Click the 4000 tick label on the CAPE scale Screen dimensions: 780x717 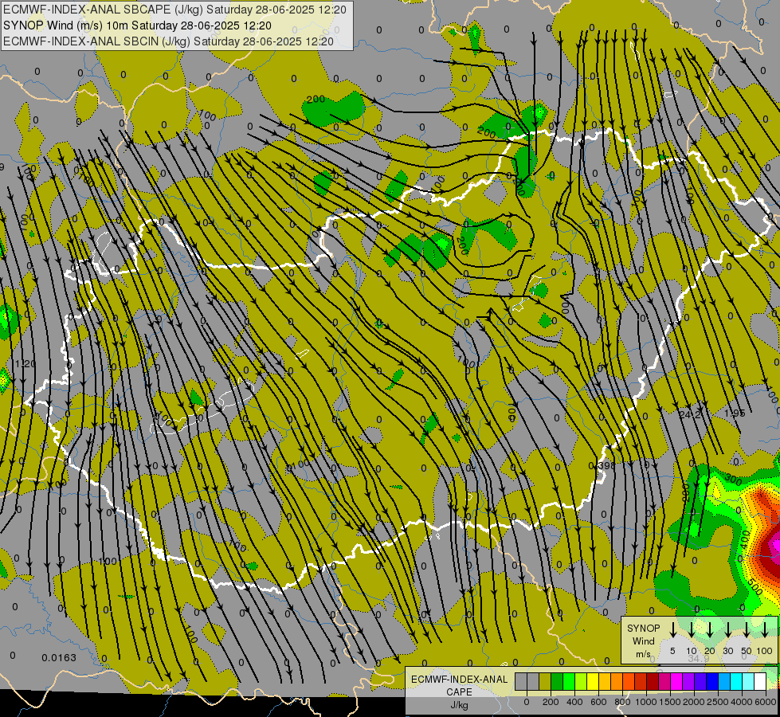point(742,702)
